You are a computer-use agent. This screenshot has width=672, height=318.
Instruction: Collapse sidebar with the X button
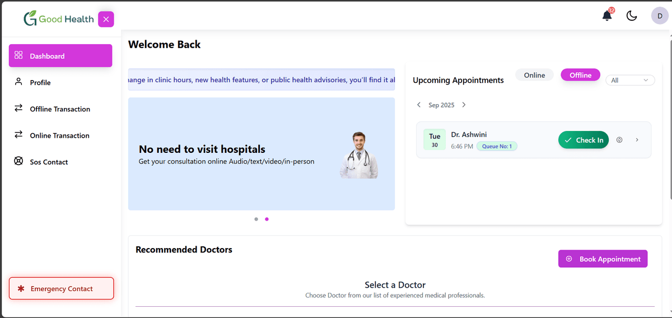click(106, 19)
